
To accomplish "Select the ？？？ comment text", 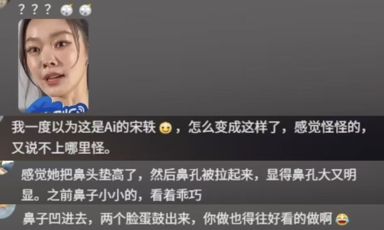I will [x=35, y=10].
